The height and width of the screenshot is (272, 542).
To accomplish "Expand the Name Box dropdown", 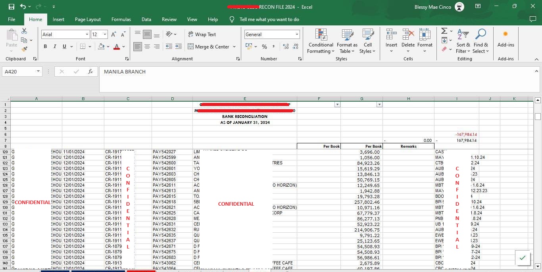I will [38, 71].
